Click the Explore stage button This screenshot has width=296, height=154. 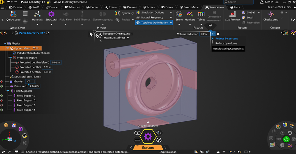[148, 148]
